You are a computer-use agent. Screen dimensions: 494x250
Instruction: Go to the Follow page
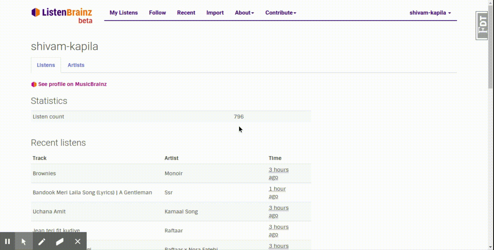coord(157,13)
